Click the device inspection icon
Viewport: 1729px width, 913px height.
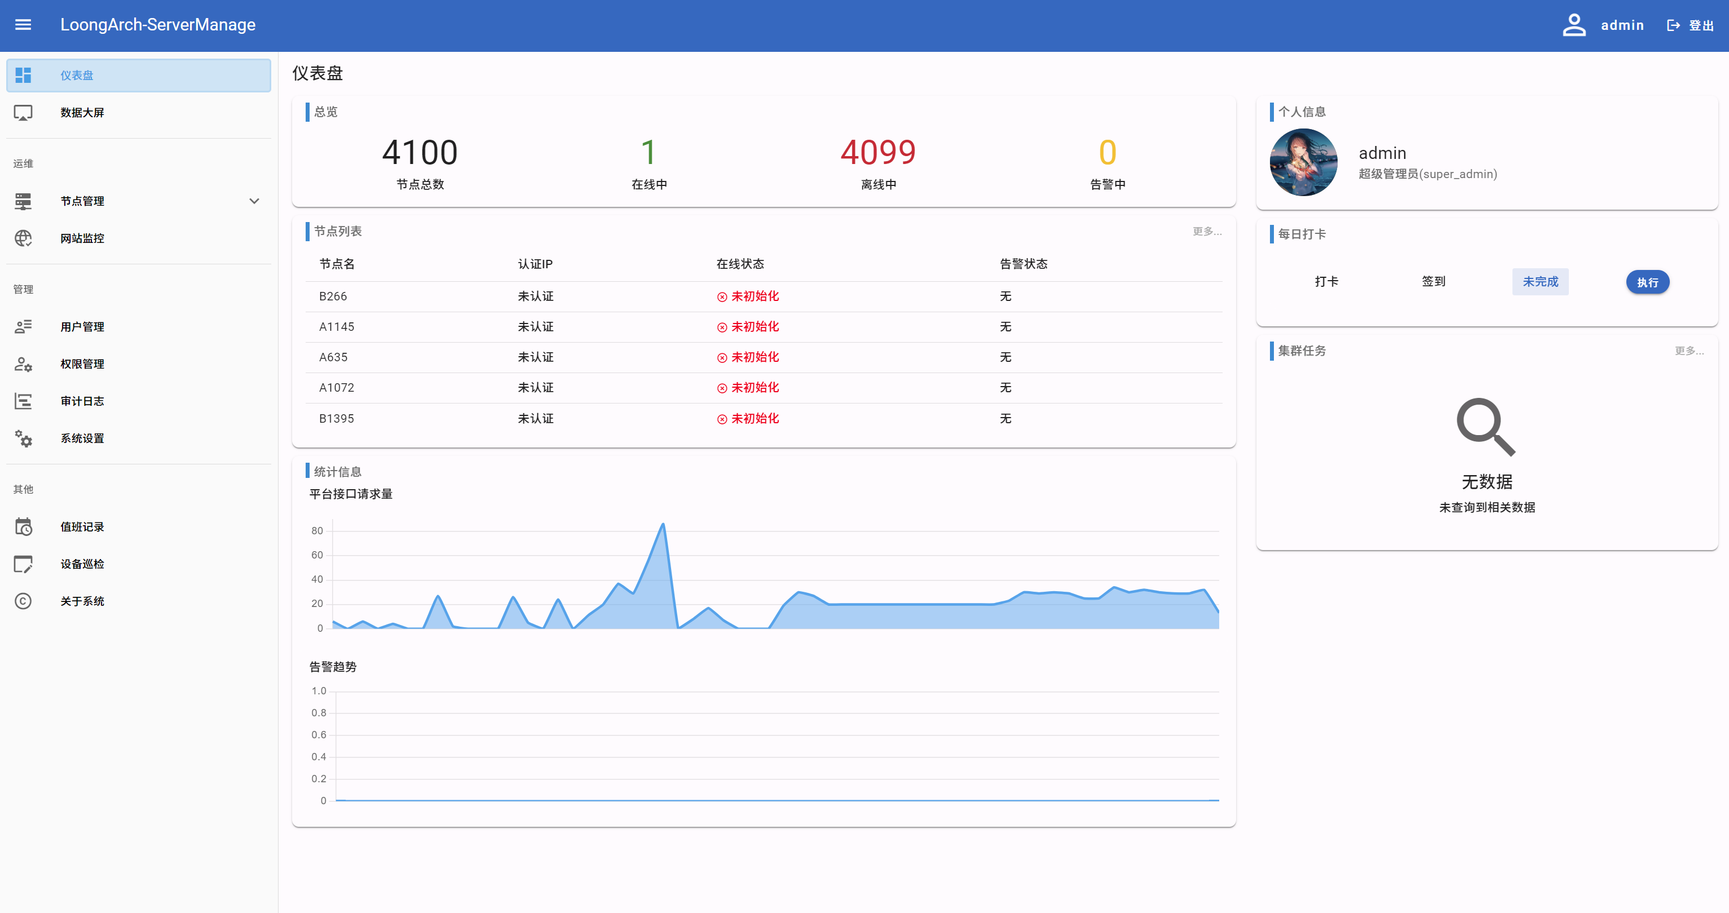pos(23,564)
